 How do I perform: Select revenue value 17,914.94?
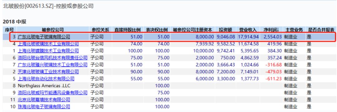(248, 37)
